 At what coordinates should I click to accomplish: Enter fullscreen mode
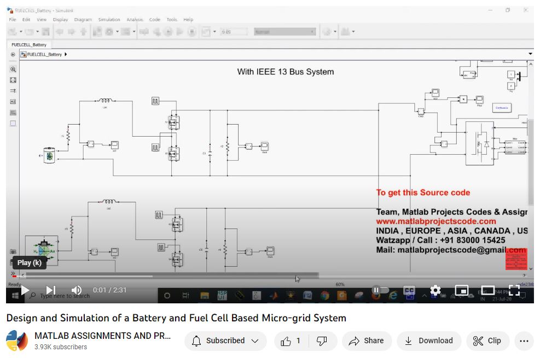tap(514, 290)
